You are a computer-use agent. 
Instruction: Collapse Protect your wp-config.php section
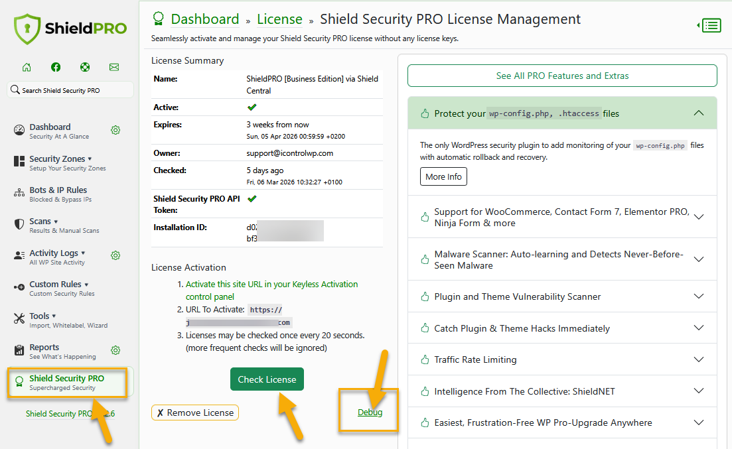point(562,113)
